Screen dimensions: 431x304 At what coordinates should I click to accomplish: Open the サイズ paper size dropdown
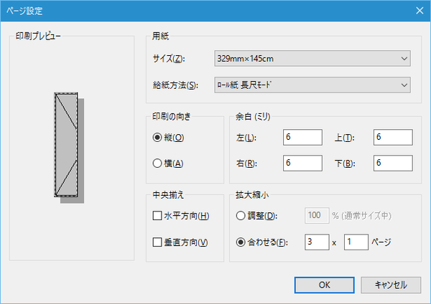(312, 59)
